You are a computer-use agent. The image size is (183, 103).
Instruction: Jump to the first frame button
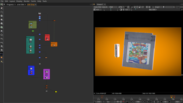(131, 102)
